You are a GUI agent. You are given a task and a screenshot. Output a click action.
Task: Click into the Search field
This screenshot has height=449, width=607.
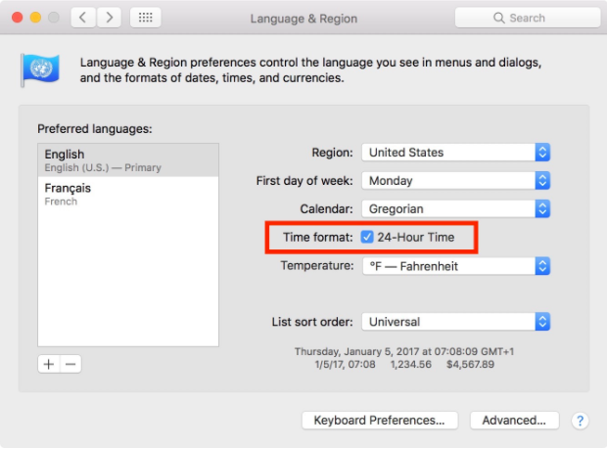[x=528, y=18]
